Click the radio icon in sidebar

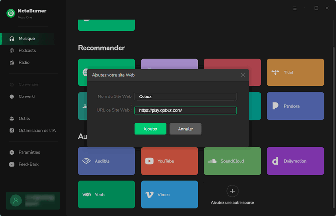12,63
